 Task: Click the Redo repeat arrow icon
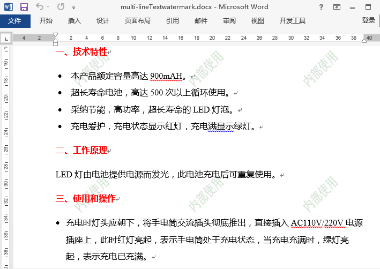[x=61, y=7]
